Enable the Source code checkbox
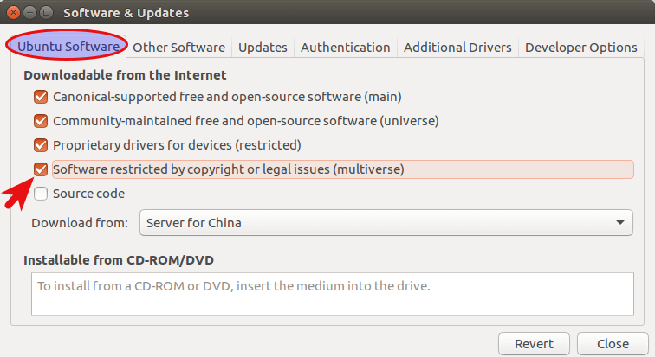The width and height of the screenshot is (655, 357). (41, 194)
